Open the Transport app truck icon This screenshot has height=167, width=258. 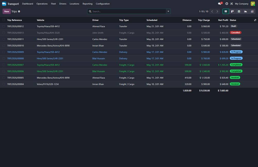(4, 4)
